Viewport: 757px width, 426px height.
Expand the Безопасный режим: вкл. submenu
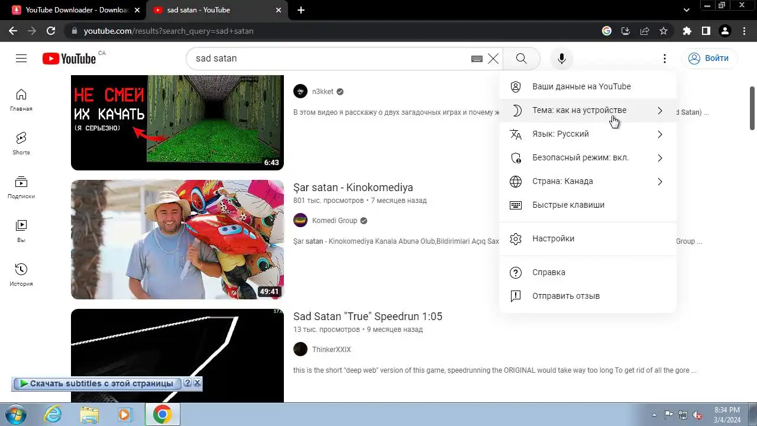pyautogui.click(x=587, y=157)
